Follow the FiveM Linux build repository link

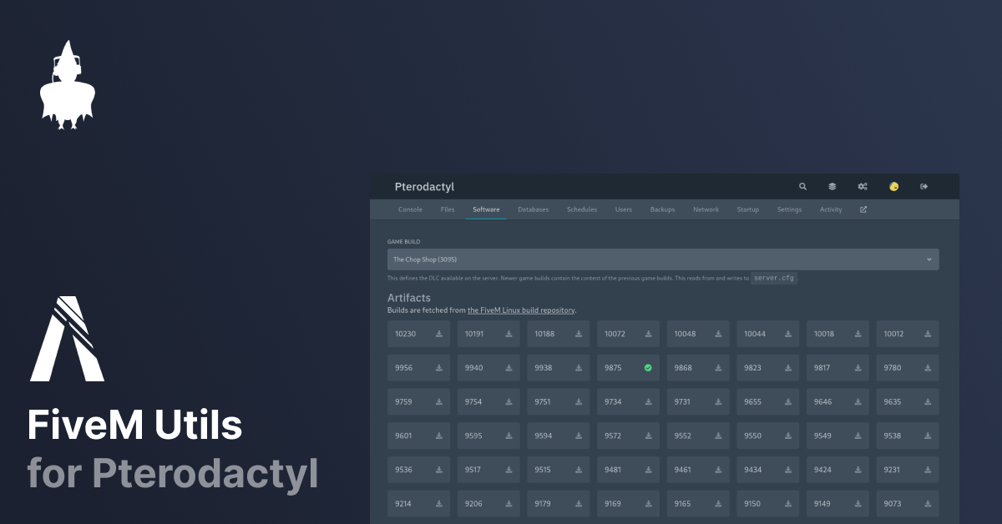[x=521, y=310]
